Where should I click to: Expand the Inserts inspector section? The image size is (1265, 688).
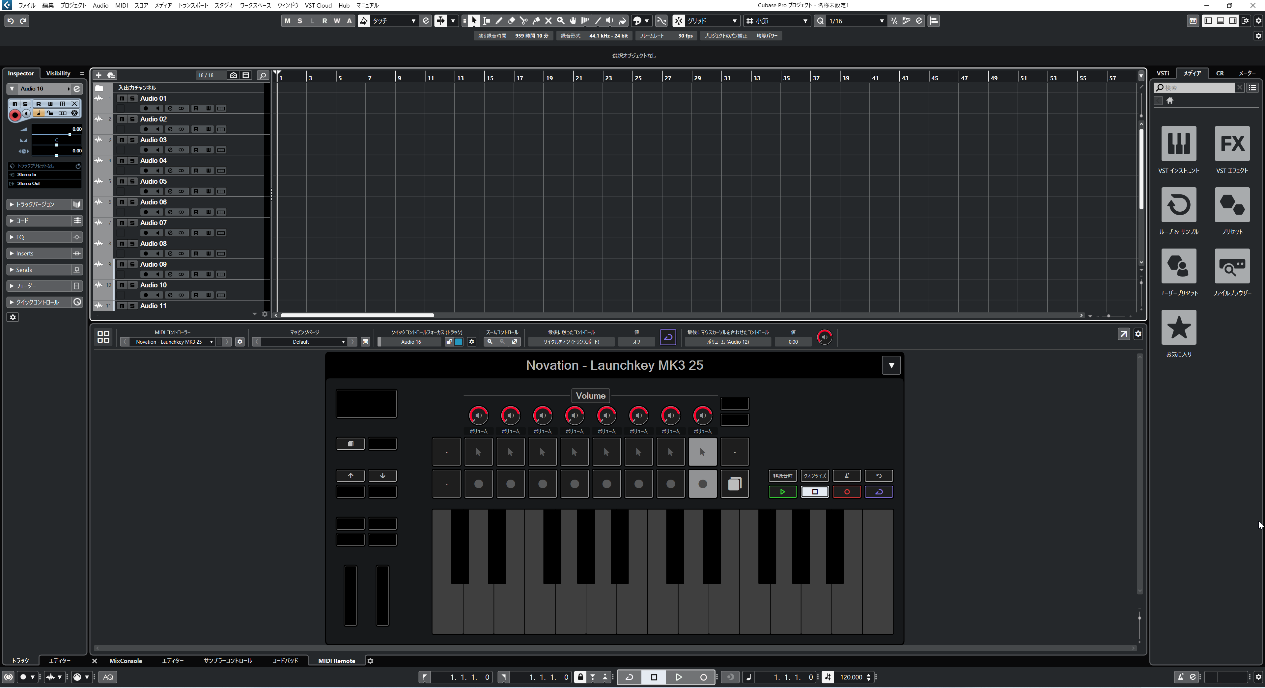(44, 253)
